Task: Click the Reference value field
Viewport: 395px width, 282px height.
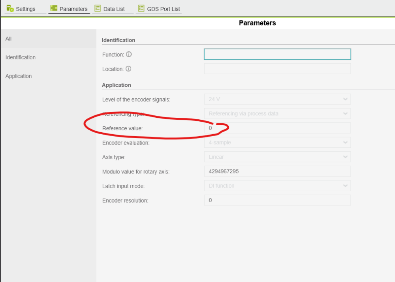Action: pos(277,128)
